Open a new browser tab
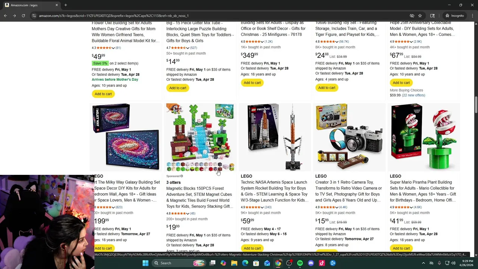 (66, 5)
